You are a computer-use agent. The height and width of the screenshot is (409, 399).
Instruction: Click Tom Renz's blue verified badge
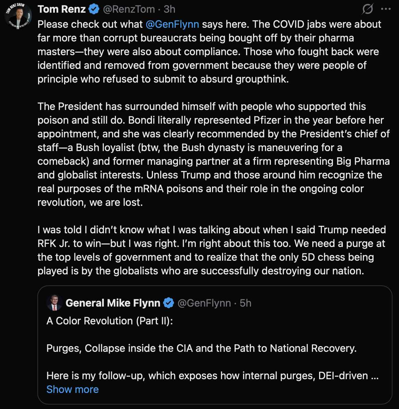click(x=94, y=9)
